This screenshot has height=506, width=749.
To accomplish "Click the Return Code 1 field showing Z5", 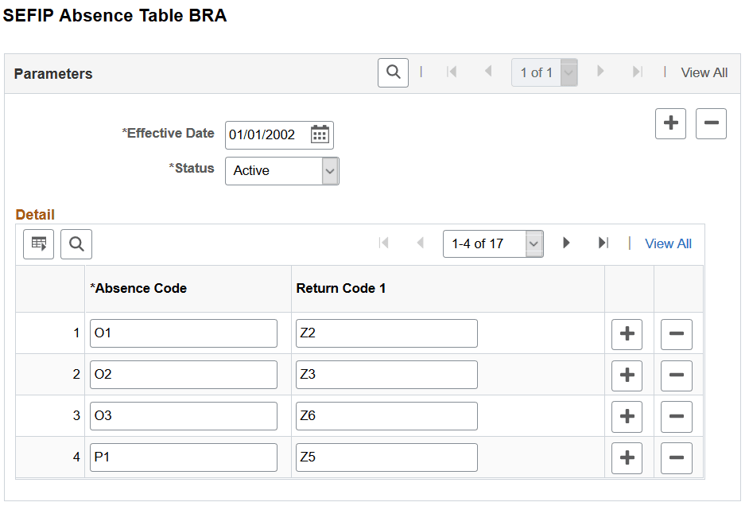I will click(386, 457).
